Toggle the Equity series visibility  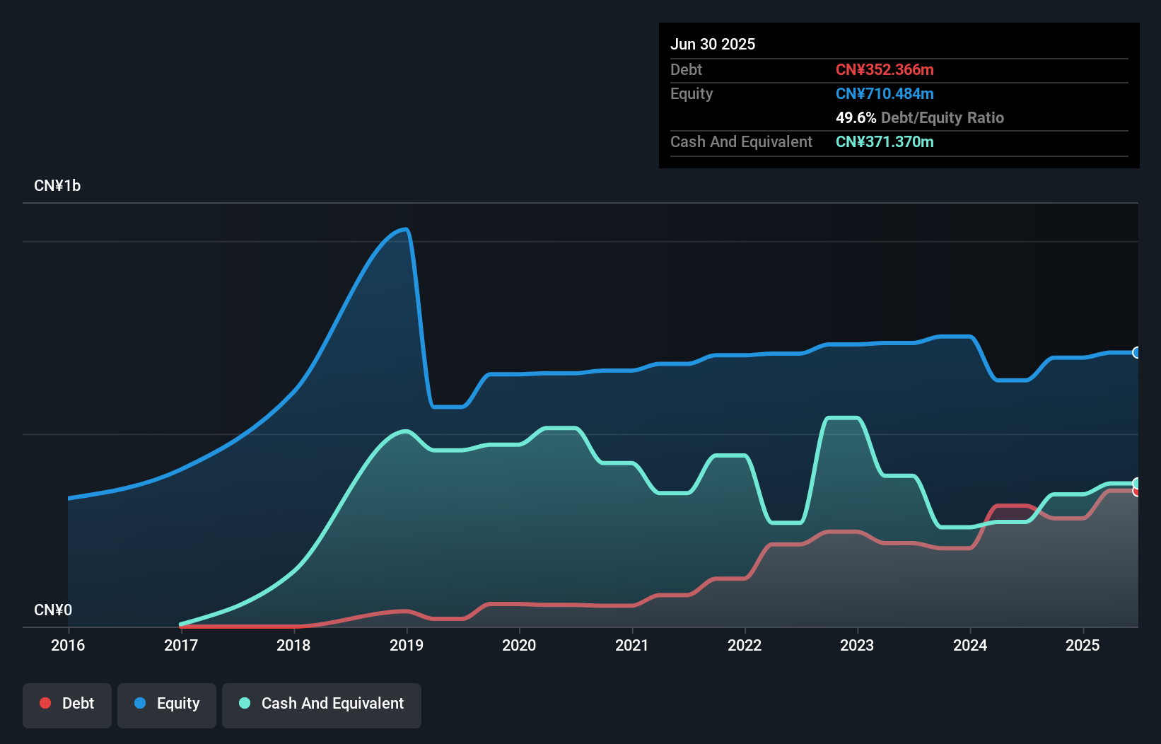166,703
